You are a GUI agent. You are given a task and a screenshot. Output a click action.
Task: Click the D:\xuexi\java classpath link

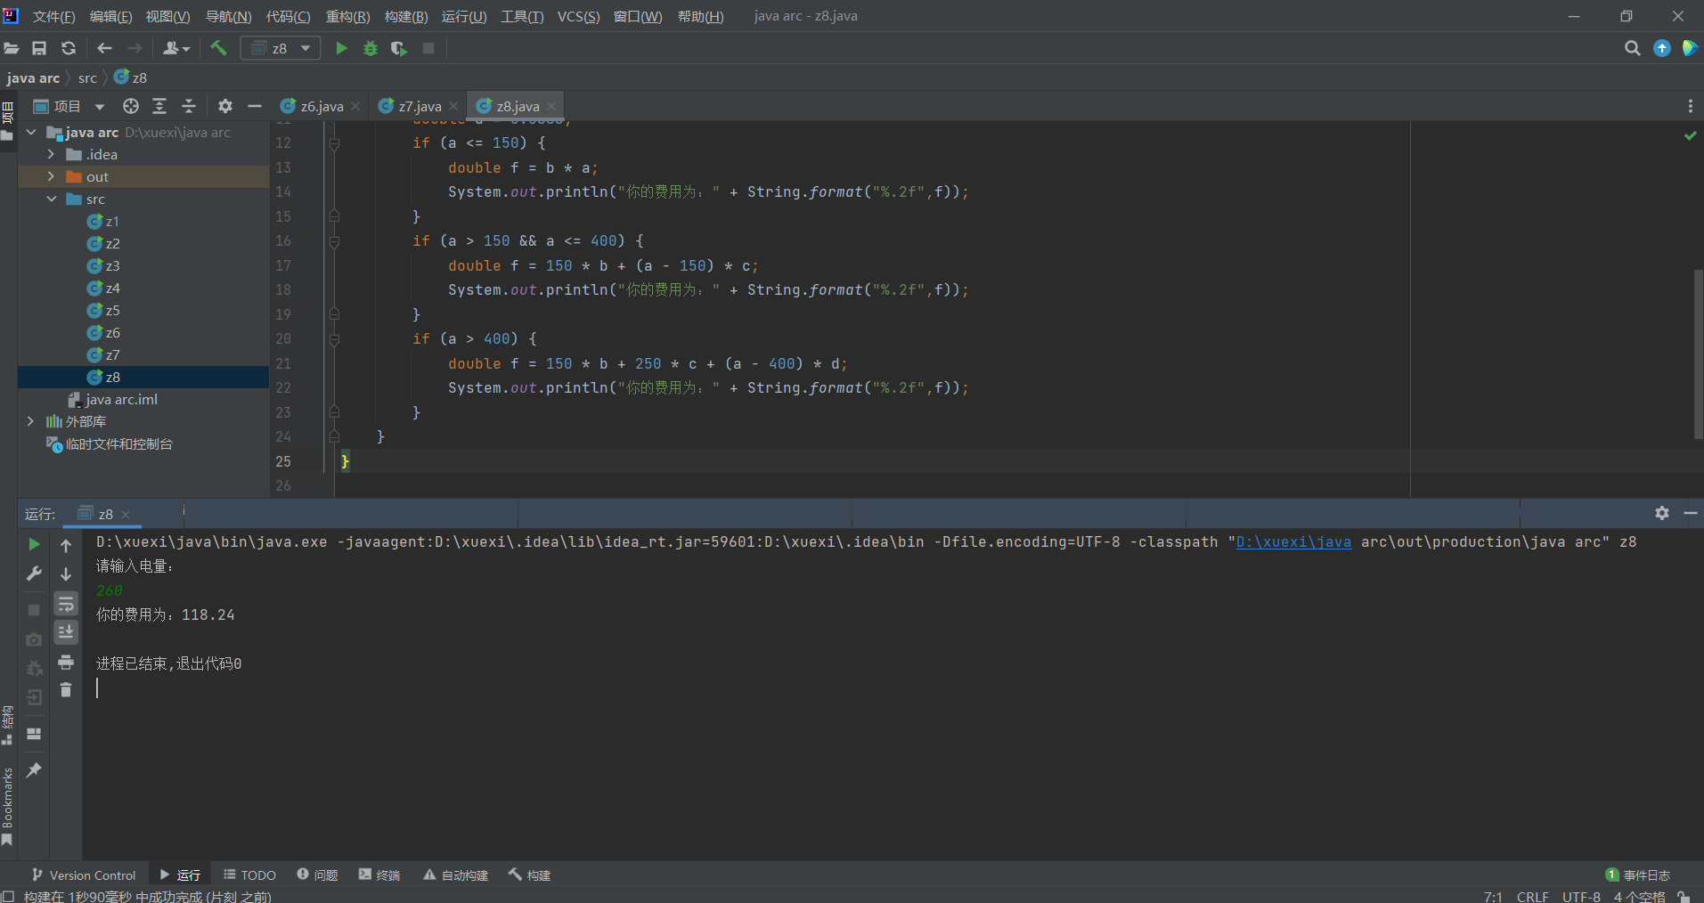(1293, 541)
